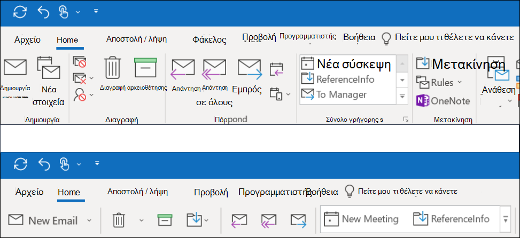Select Home tab in simplified ribbon
Image resolution: width=520 pixels, height=238 pixels.
pyautogui.click(x=68, y=192)
